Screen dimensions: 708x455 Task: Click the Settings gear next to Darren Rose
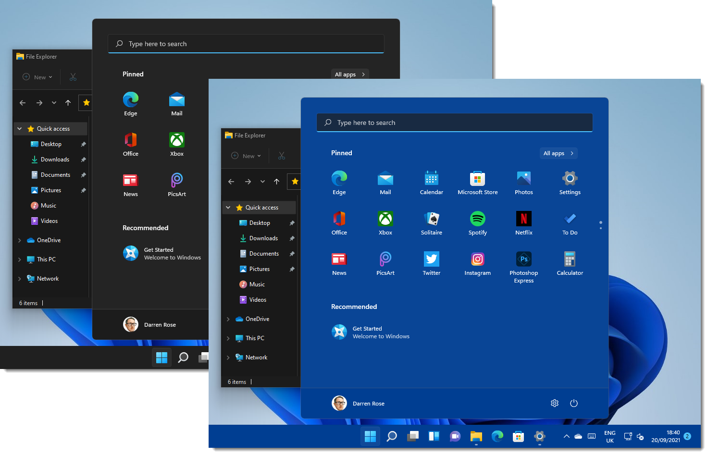tap(554, 403)
